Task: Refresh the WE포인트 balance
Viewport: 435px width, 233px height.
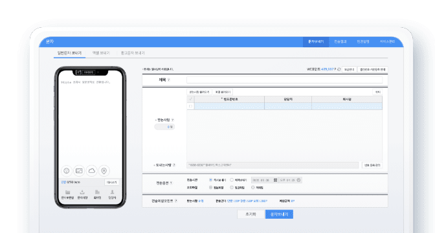Action: 339,69
